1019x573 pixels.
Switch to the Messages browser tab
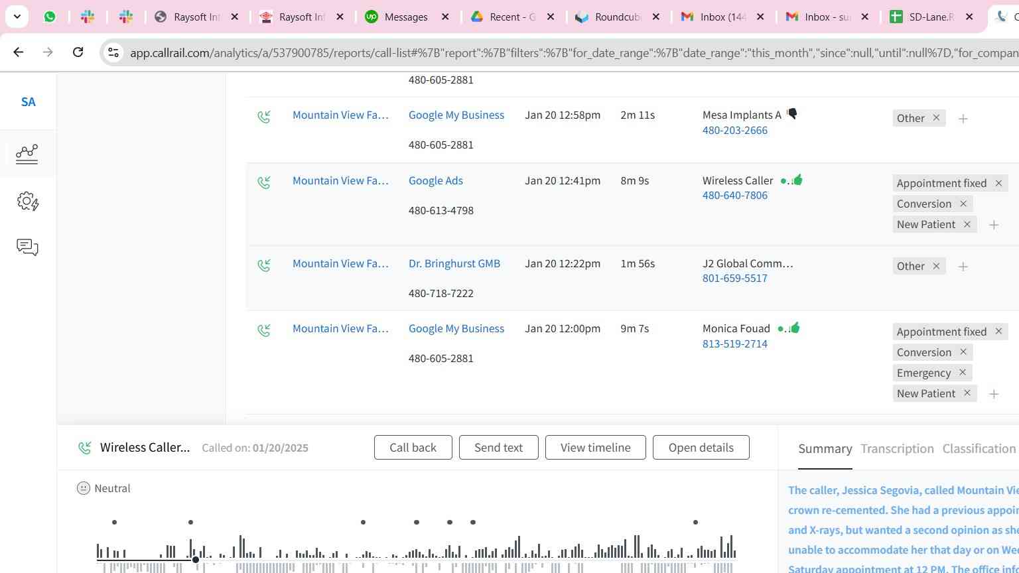tap(407, 17)
